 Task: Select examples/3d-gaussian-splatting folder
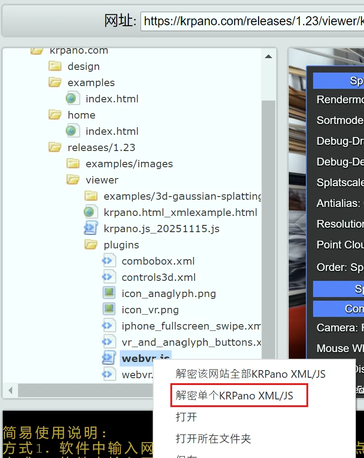(x=182, y=196)
